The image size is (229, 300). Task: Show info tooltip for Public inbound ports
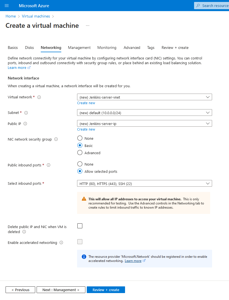(x=49, y=165)
